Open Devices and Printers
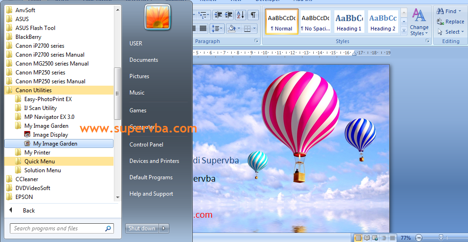The height and width of the screenshot is (242, 468). coord(154,161)
